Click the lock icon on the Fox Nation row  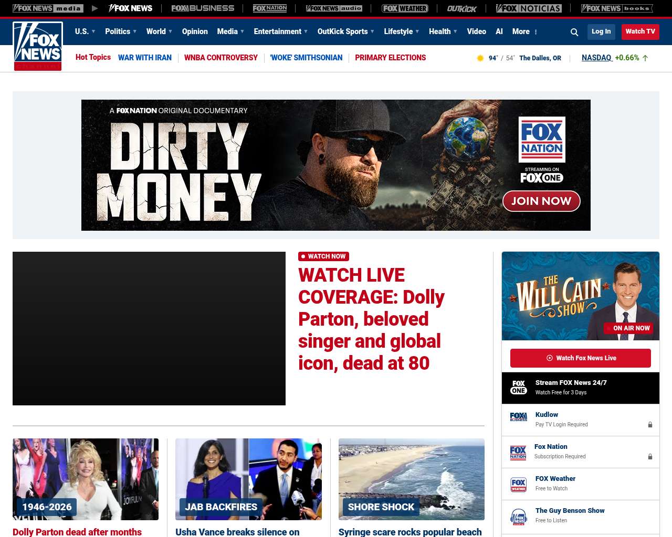(650, 456)
